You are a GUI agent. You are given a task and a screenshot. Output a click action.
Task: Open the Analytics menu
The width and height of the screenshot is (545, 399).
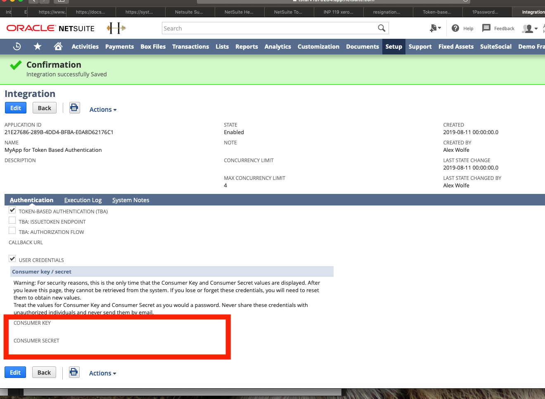click(x=277, y=47)
